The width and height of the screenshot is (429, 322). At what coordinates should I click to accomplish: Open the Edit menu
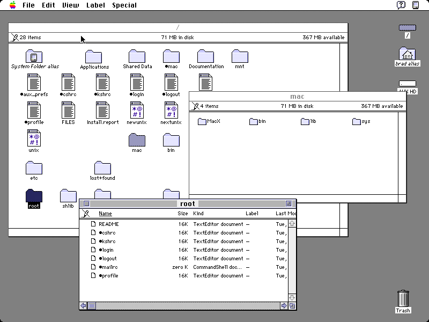click(48, 5)
